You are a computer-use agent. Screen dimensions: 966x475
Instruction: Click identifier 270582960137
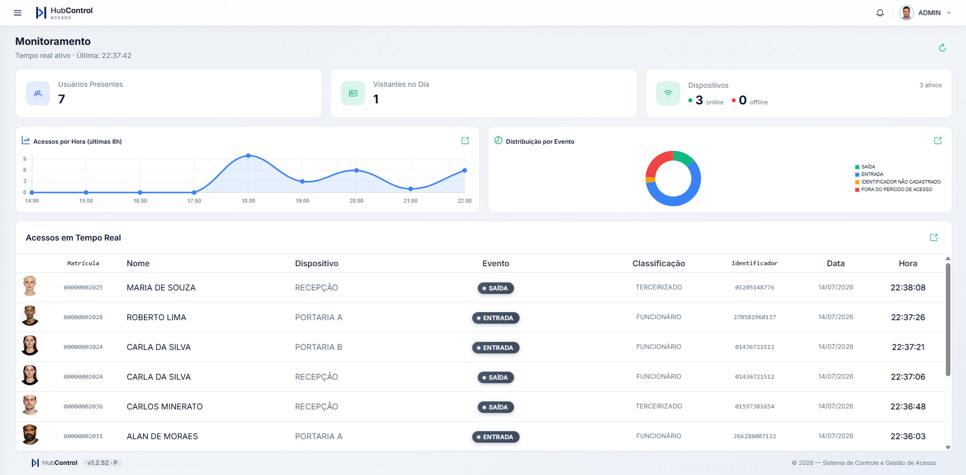pyautogui.click(x=755, y=317)
